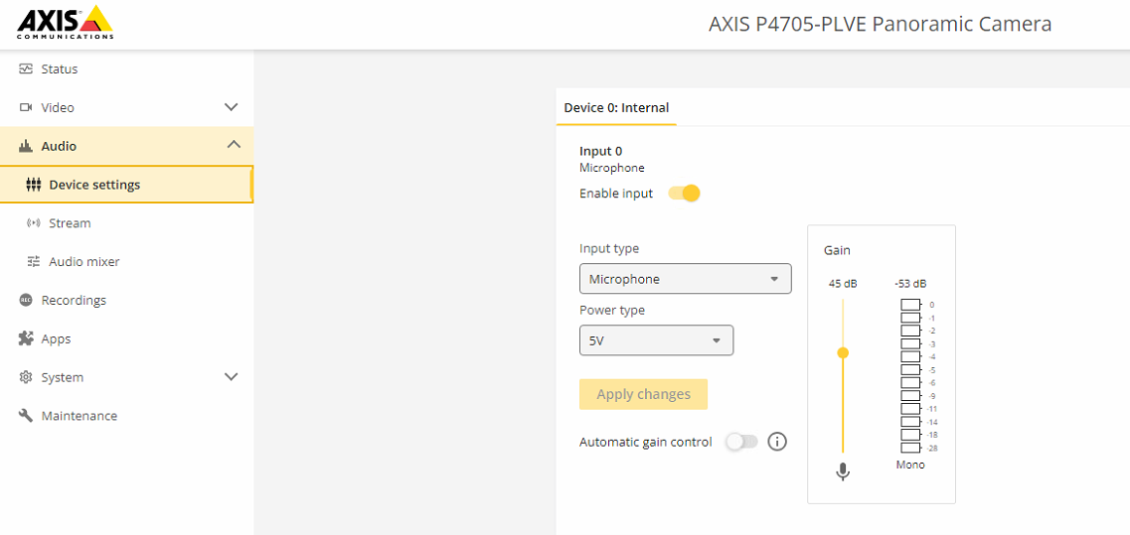
Task: Click the AXIS Communications logo
Action: coord(66,22)
